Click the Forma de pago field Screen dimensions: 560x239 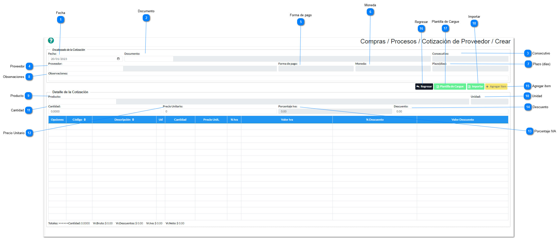[x=316, y=69]
